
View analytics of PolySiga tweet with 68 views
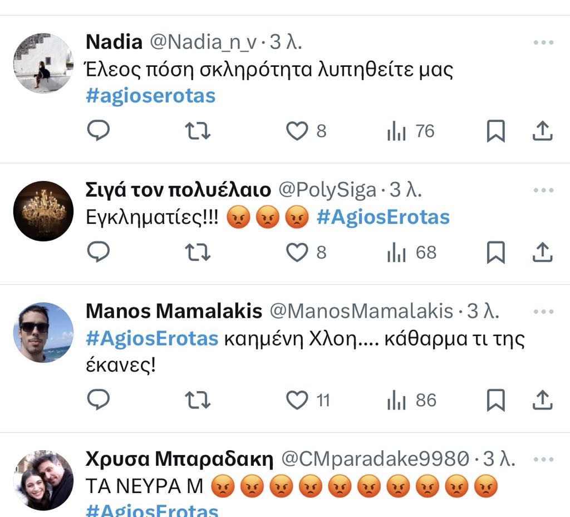coord(412,252)
